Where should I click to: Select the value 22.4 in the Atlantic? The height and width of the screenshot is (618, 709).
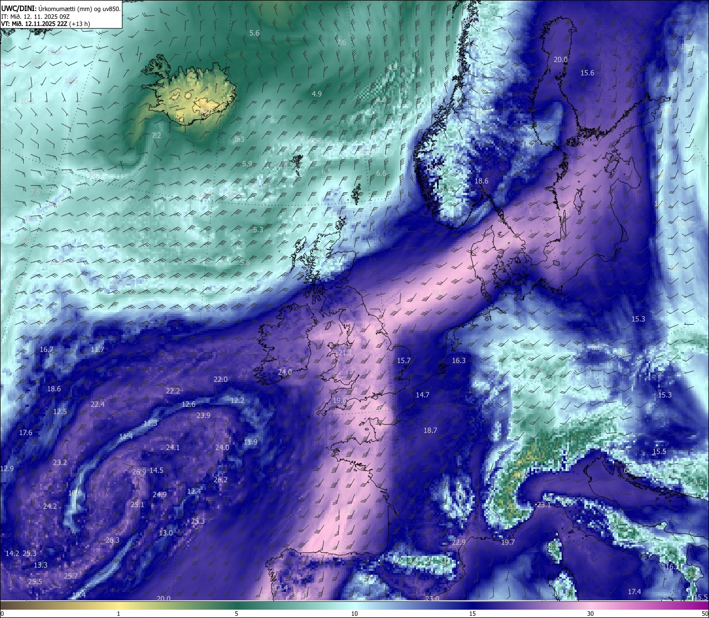pos(97,405)
